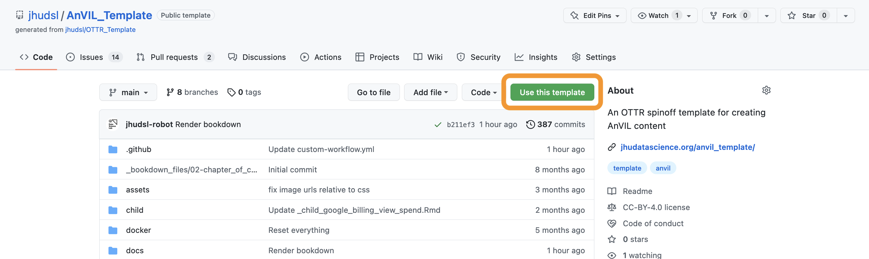
Task: Follow the jhudsl/OTTR_Template source link
Action: click(x=100, y=29)
